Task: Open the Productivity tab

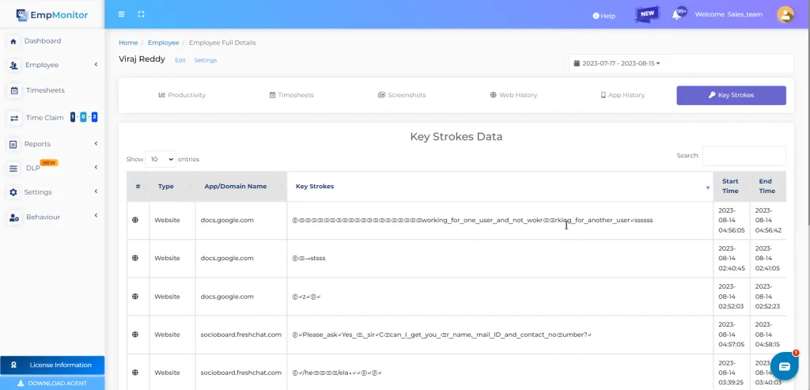Action: point(182,95)
